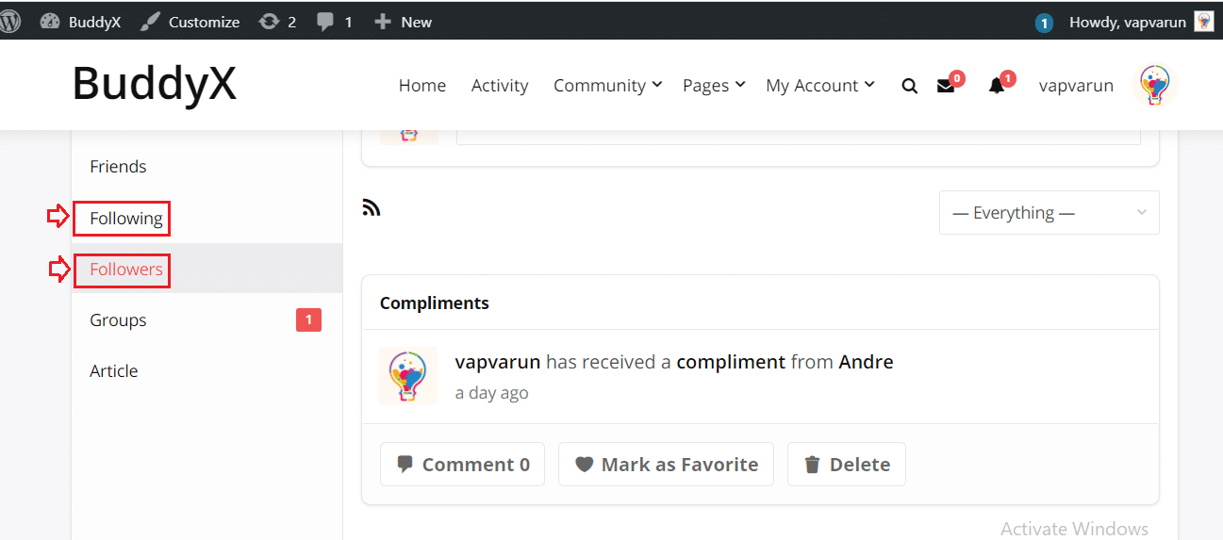
Task: Click the Comment 0 button
Action: (x=462, y=465)
